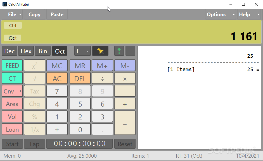263x161 pixels.
Task: Click digit 6 key
Action: (102, 104)
